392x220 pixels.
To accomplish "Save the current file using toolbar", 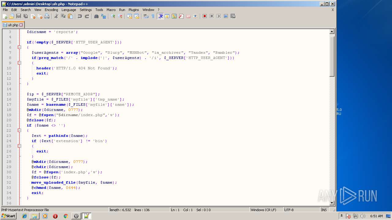I will tap(19, 16).
